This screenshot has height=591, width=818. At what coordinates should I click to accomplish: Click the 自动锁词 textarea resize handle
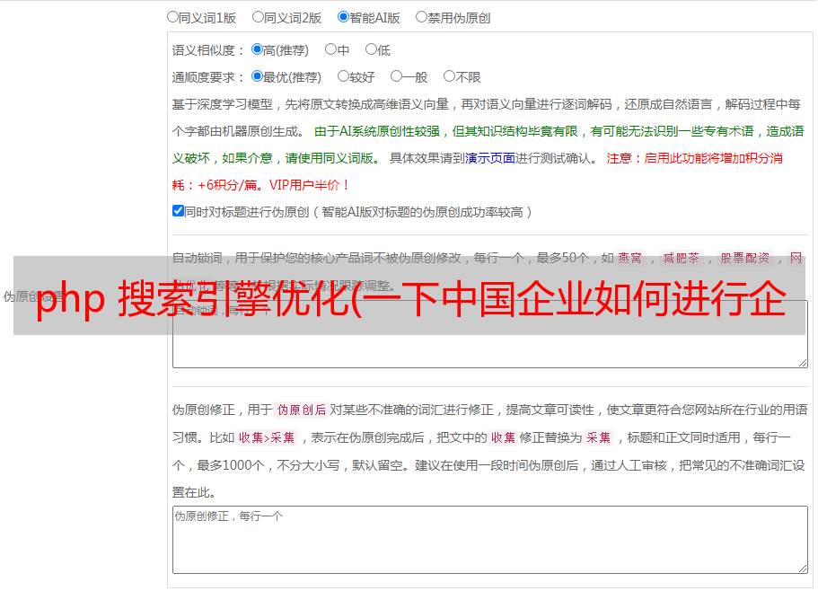tap(803, 363)
